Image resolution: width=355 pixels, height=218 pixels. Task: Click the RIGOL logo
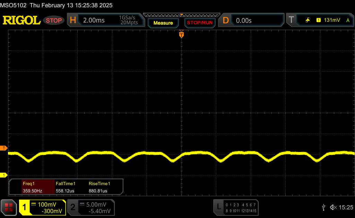point(21,20)
